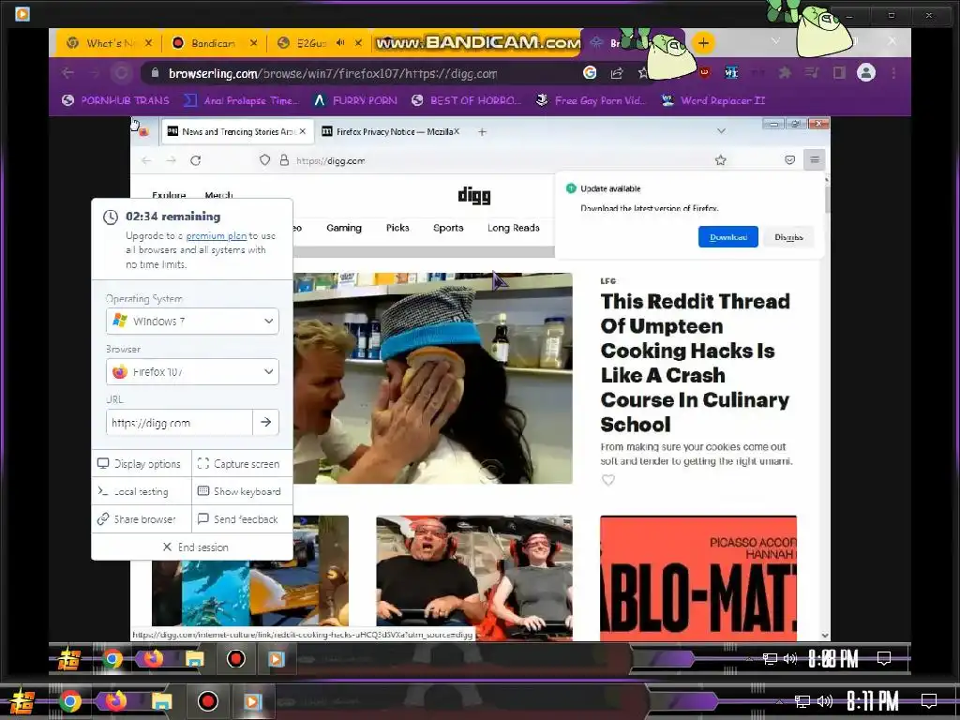Switch to the Bandicam Chrome tab
960x720 pixels.
214,43
